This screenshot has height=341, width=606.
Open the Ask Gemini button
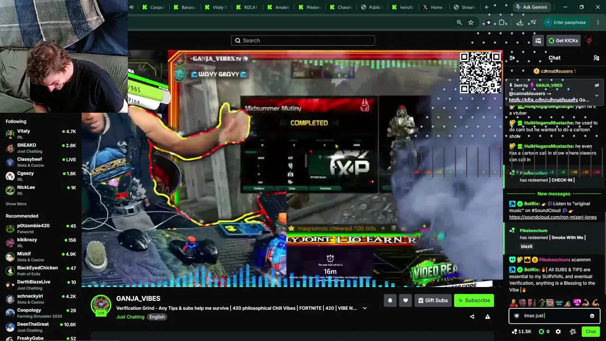pos(531,7)
